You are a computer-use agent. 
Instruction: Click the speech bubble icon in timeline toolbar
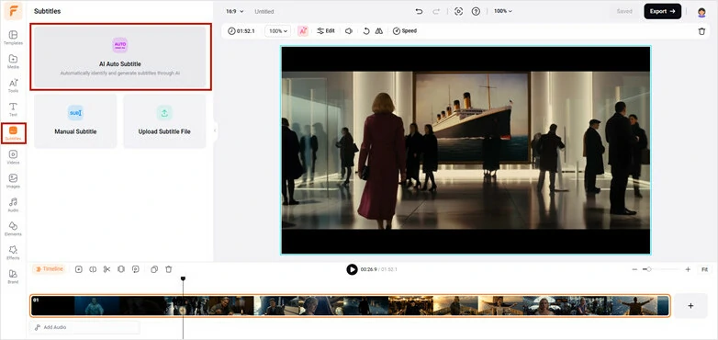[x=135, y=269]
